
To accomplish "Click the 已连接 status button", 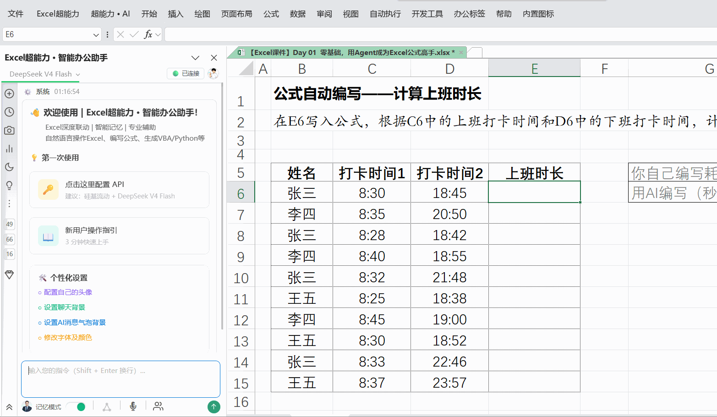I will [186, 73].
